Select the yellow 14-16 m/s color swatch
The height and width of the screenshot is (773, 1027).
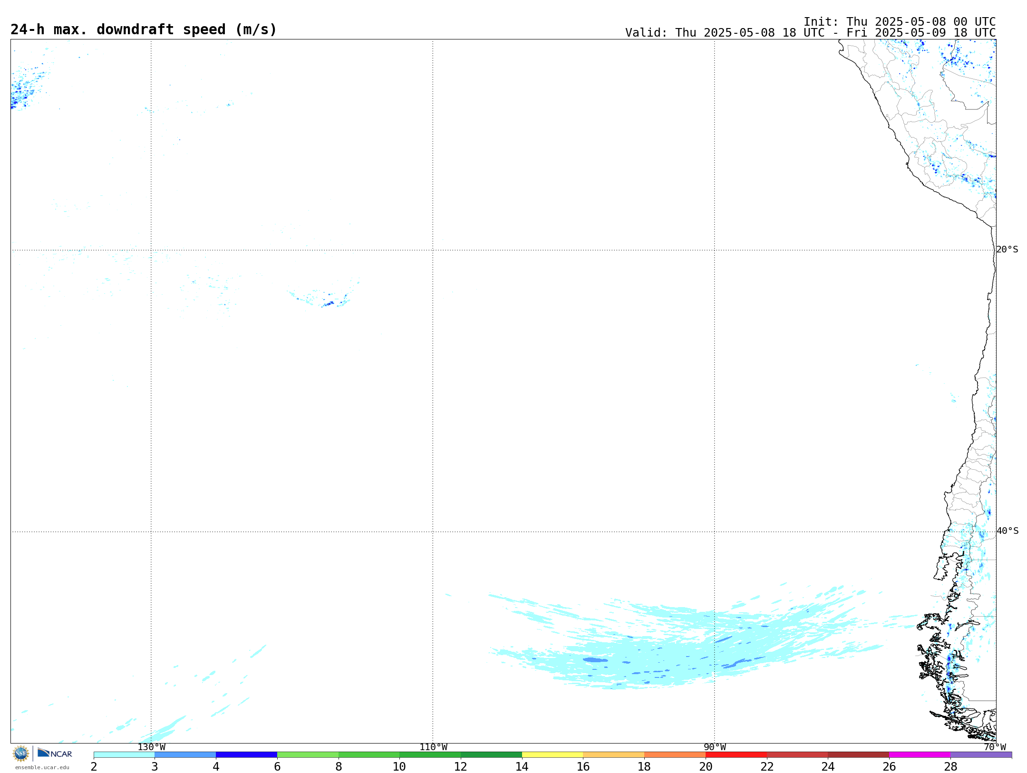[x=552, y=755]
